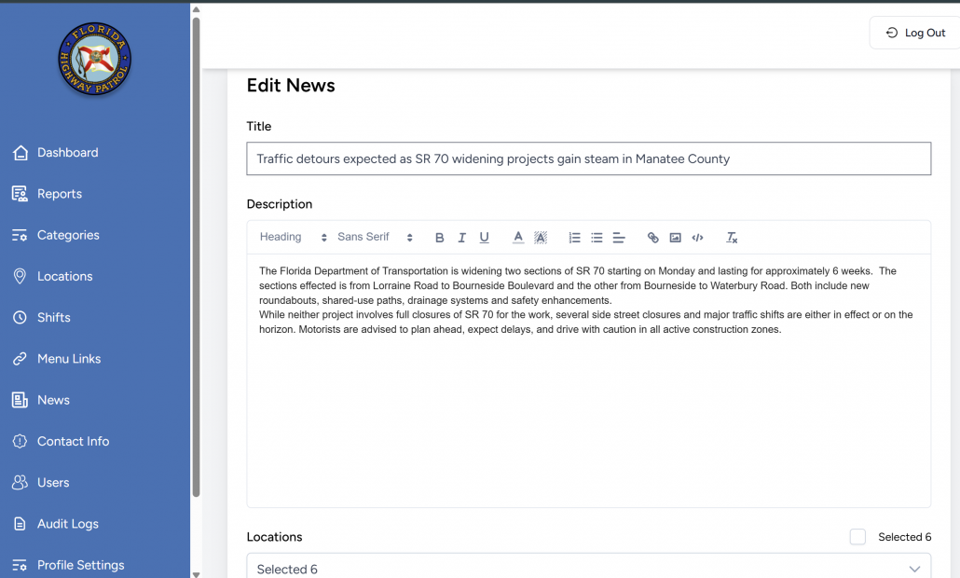Insert an image into the description

tap(675, 238)
